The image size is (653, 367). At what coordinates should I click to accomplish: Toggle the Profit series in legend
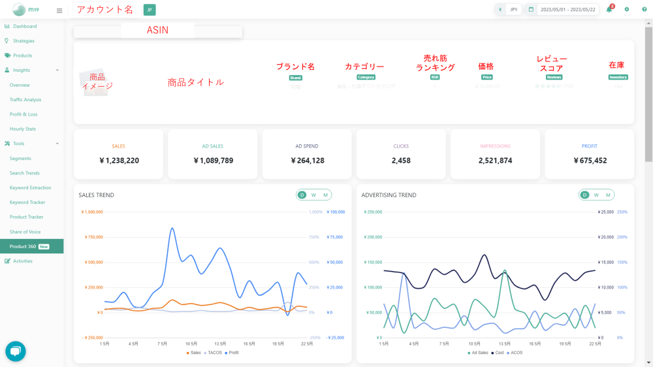coord(233,353)
